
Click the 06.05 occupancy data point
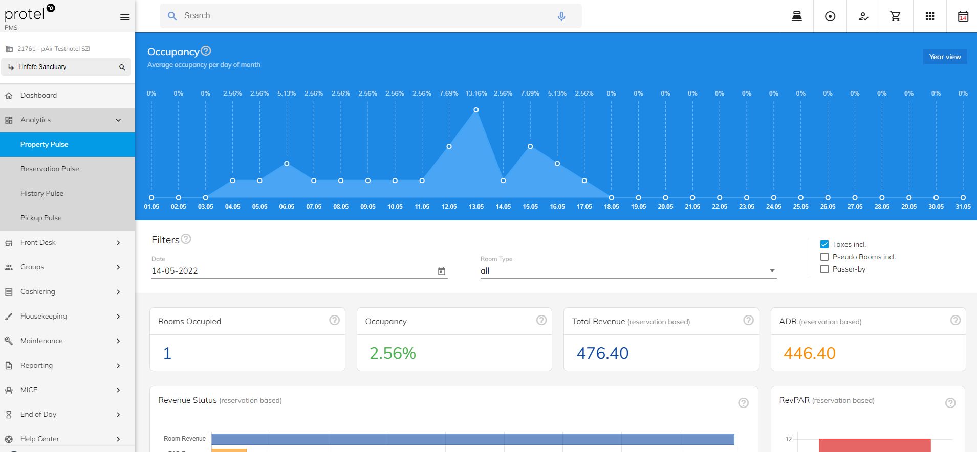(287, 164)
